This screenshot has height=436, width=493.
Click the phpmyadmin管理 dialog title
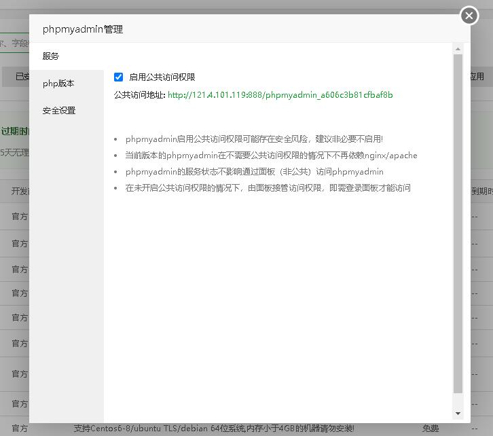pos(83,29)
